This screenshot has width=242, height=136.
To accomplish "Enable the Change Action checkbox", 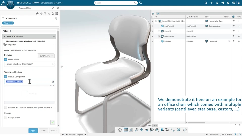I will [6, 118].
